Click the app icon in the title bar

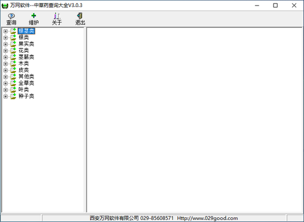tap(5, 6)
